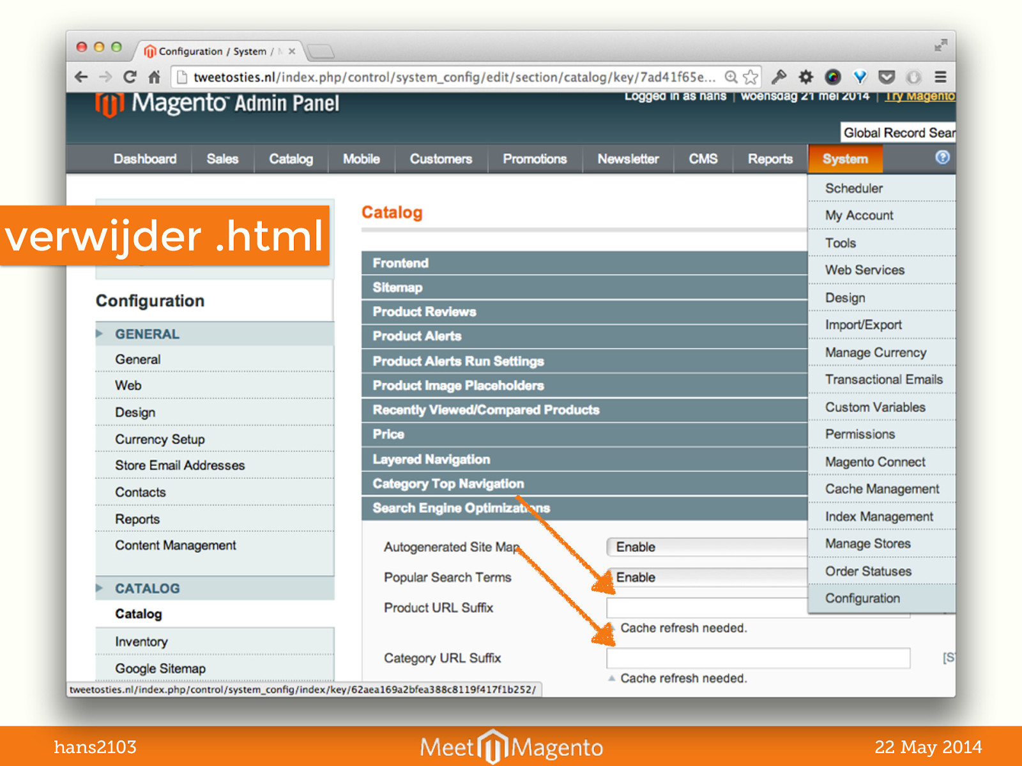The width and height of the screenshot is (1022, 766).
Task: Open the Customers menu
Action: click(x=441, y=159)
